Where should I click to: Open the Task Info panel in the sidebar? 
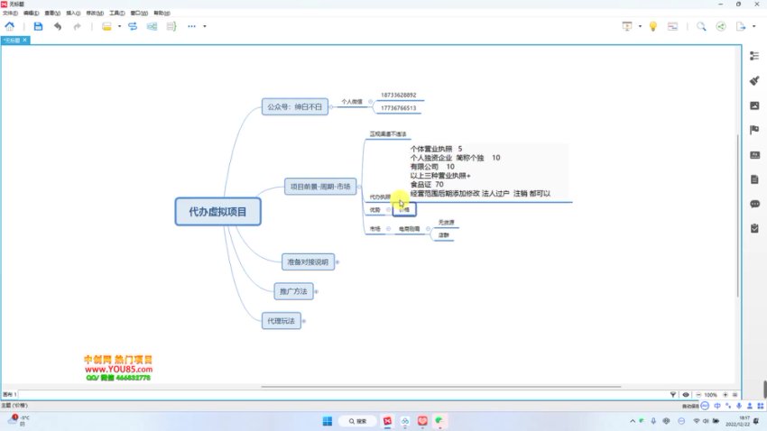[754, 228]
